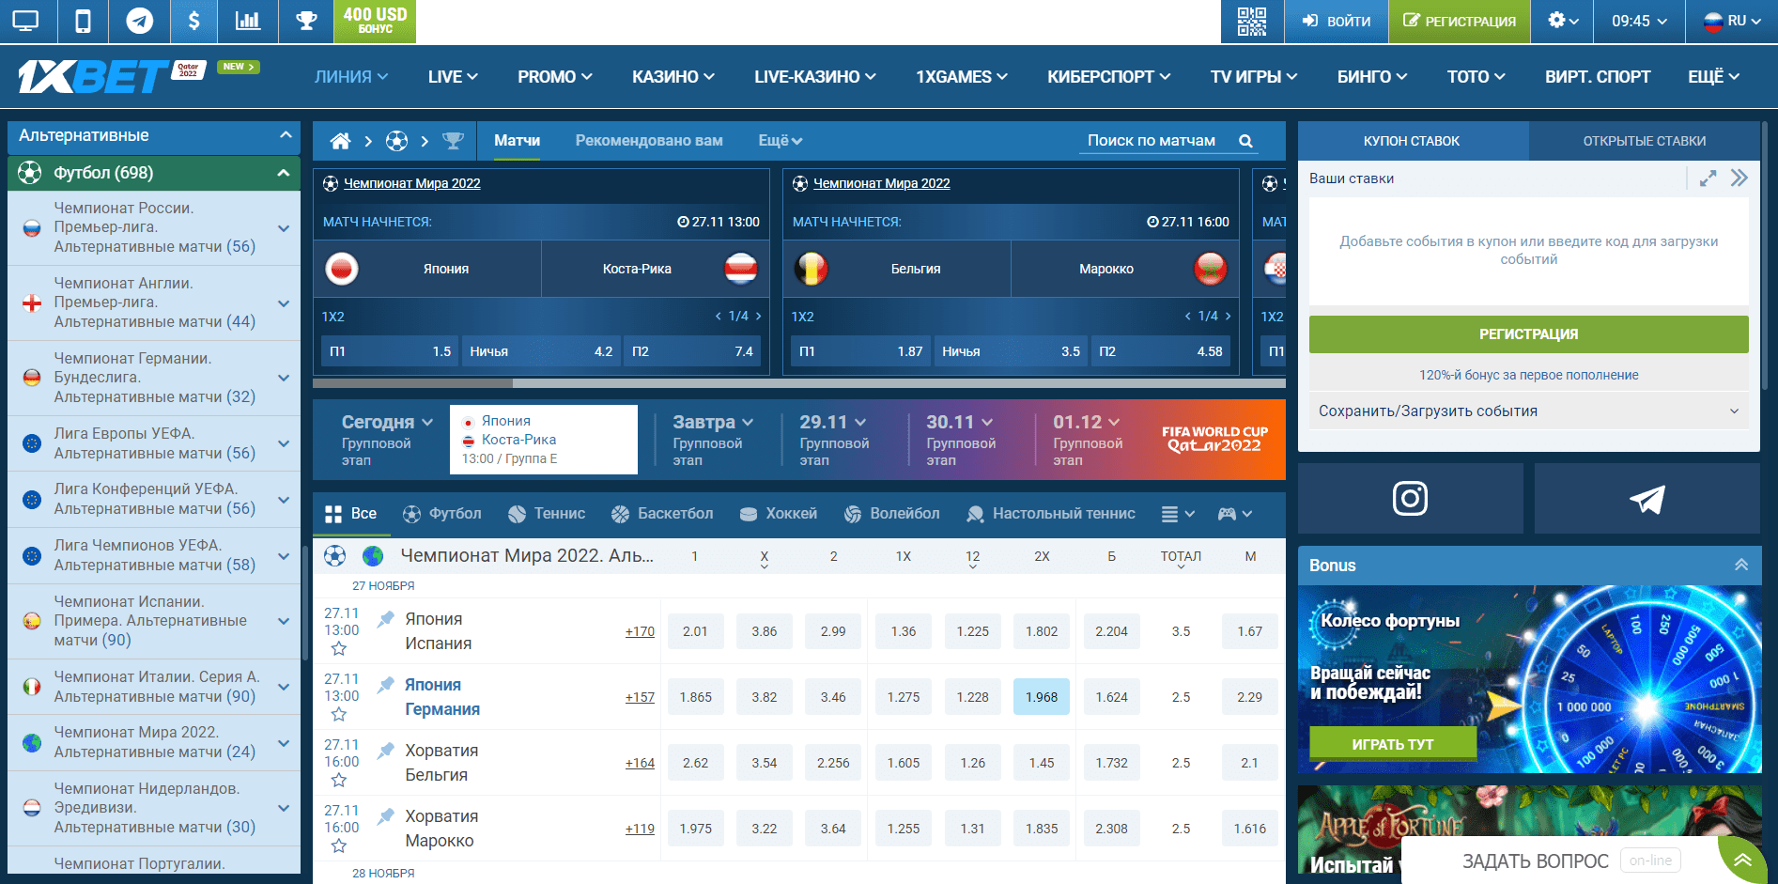
Task: Open the LIVE menu
Action: [x=453, y=77]
